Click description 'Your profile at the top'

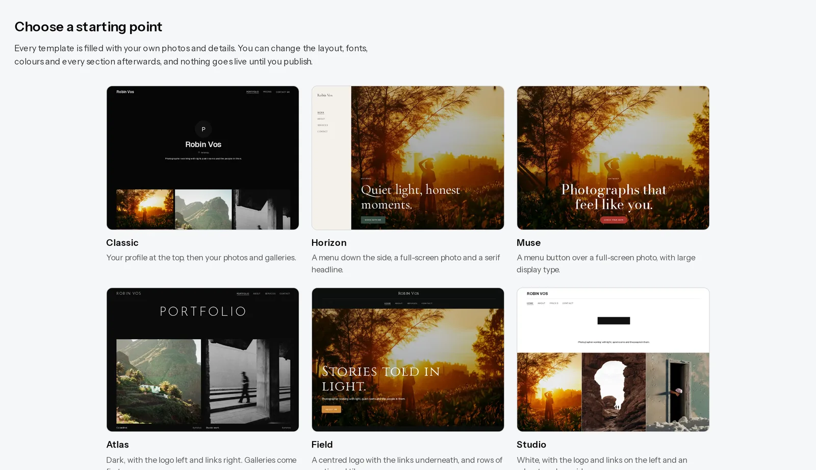point(201,258)
